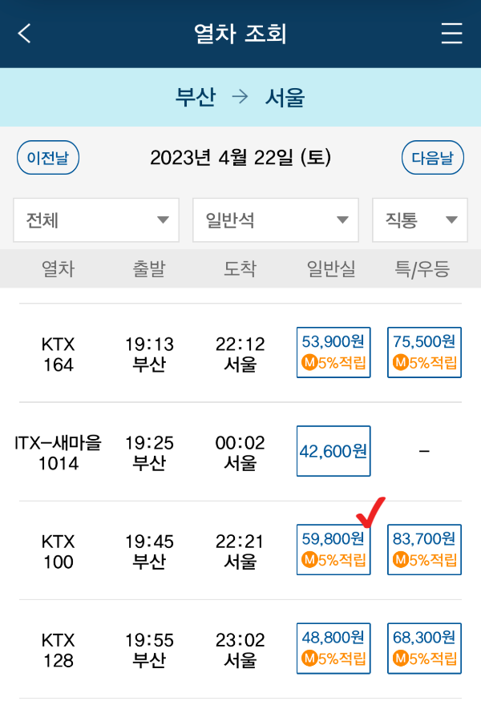Click the 다음날 next day button
The width and height of the screenshot is (481, 709).
[433, 157]
